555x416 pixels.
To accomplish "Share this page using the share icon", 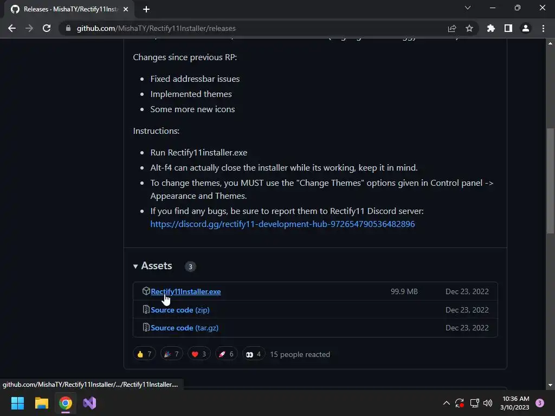I will point(452,28).
